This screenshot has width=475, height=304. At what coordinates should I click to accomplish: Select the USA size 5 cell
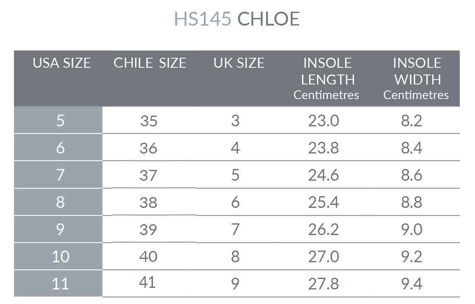pyautogui.click(x=60, y=121)
